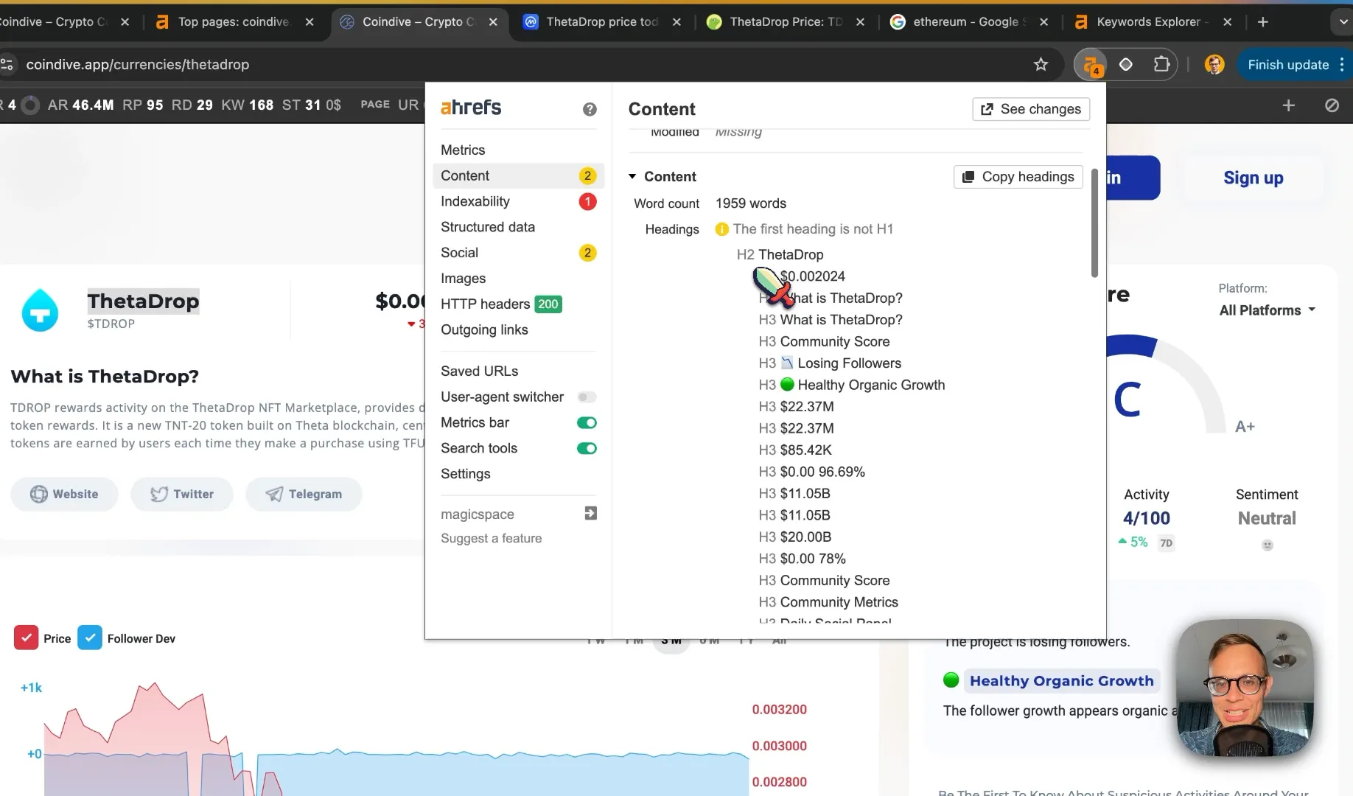The image size is (1353, 796).
Task: Click the ThetaDrop token logo
Action: (x=40, y=310)
